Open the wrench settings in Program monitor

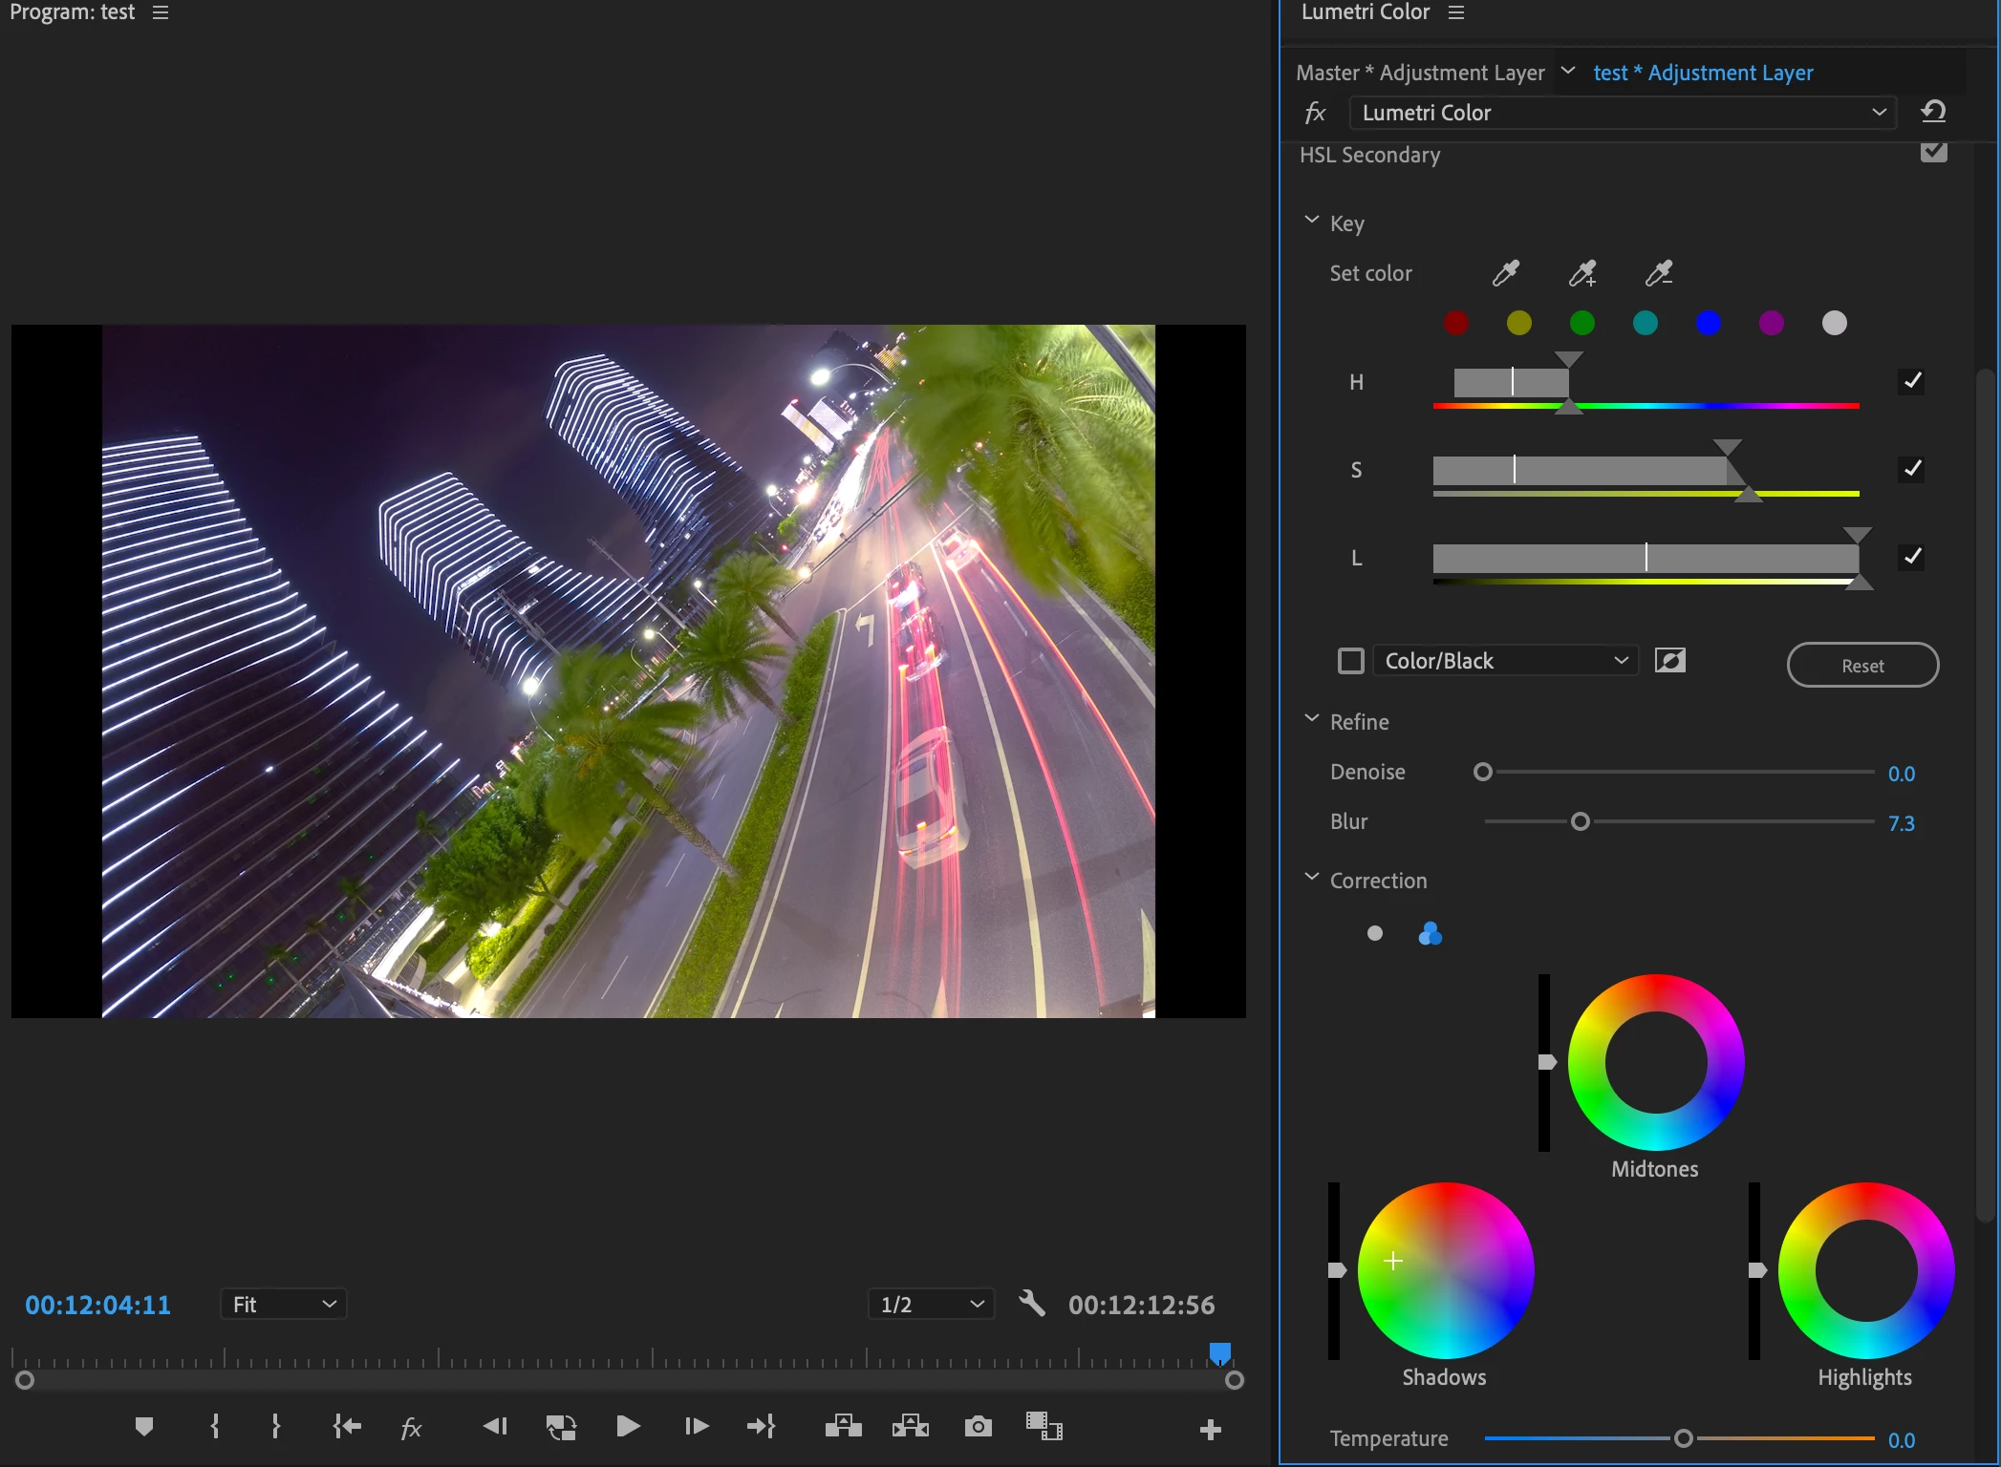click(1031, 1304)
